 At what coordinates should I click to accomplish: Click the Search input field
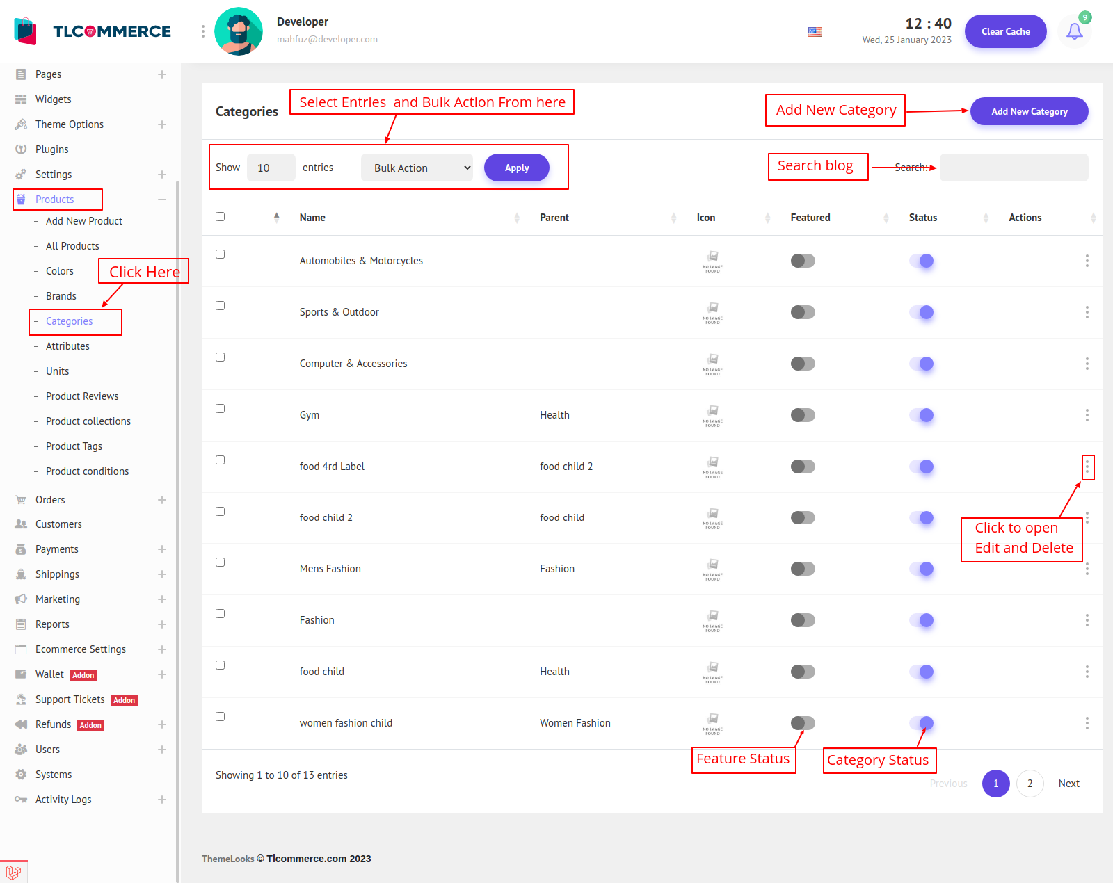pos(1014,168)
